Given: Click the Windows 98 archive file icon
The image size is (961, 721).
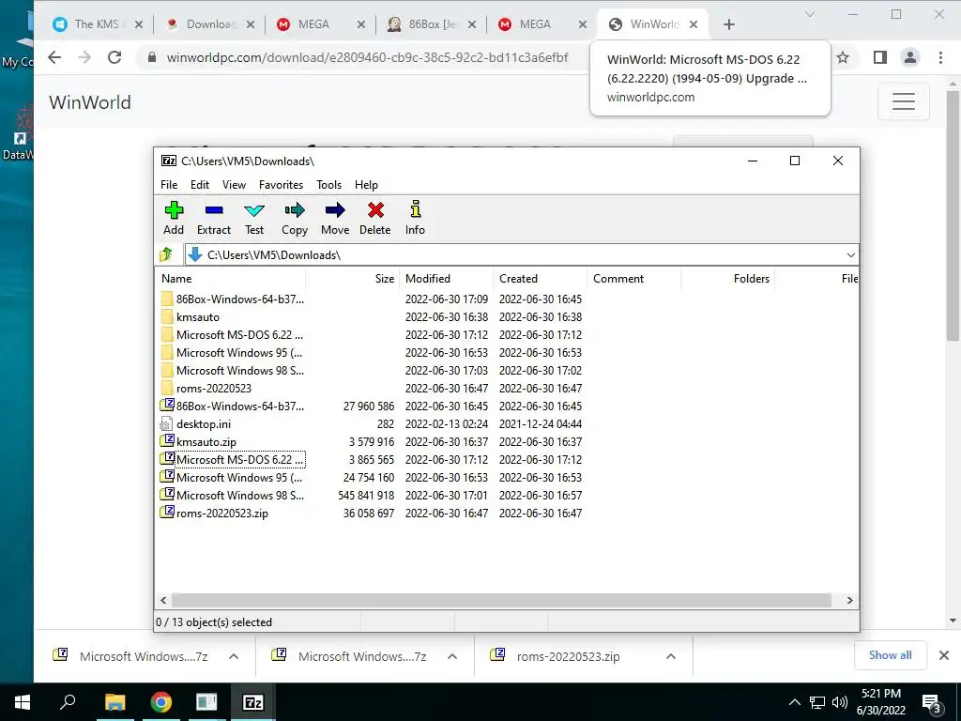Looking at the screenshot, I should [167, 494].
